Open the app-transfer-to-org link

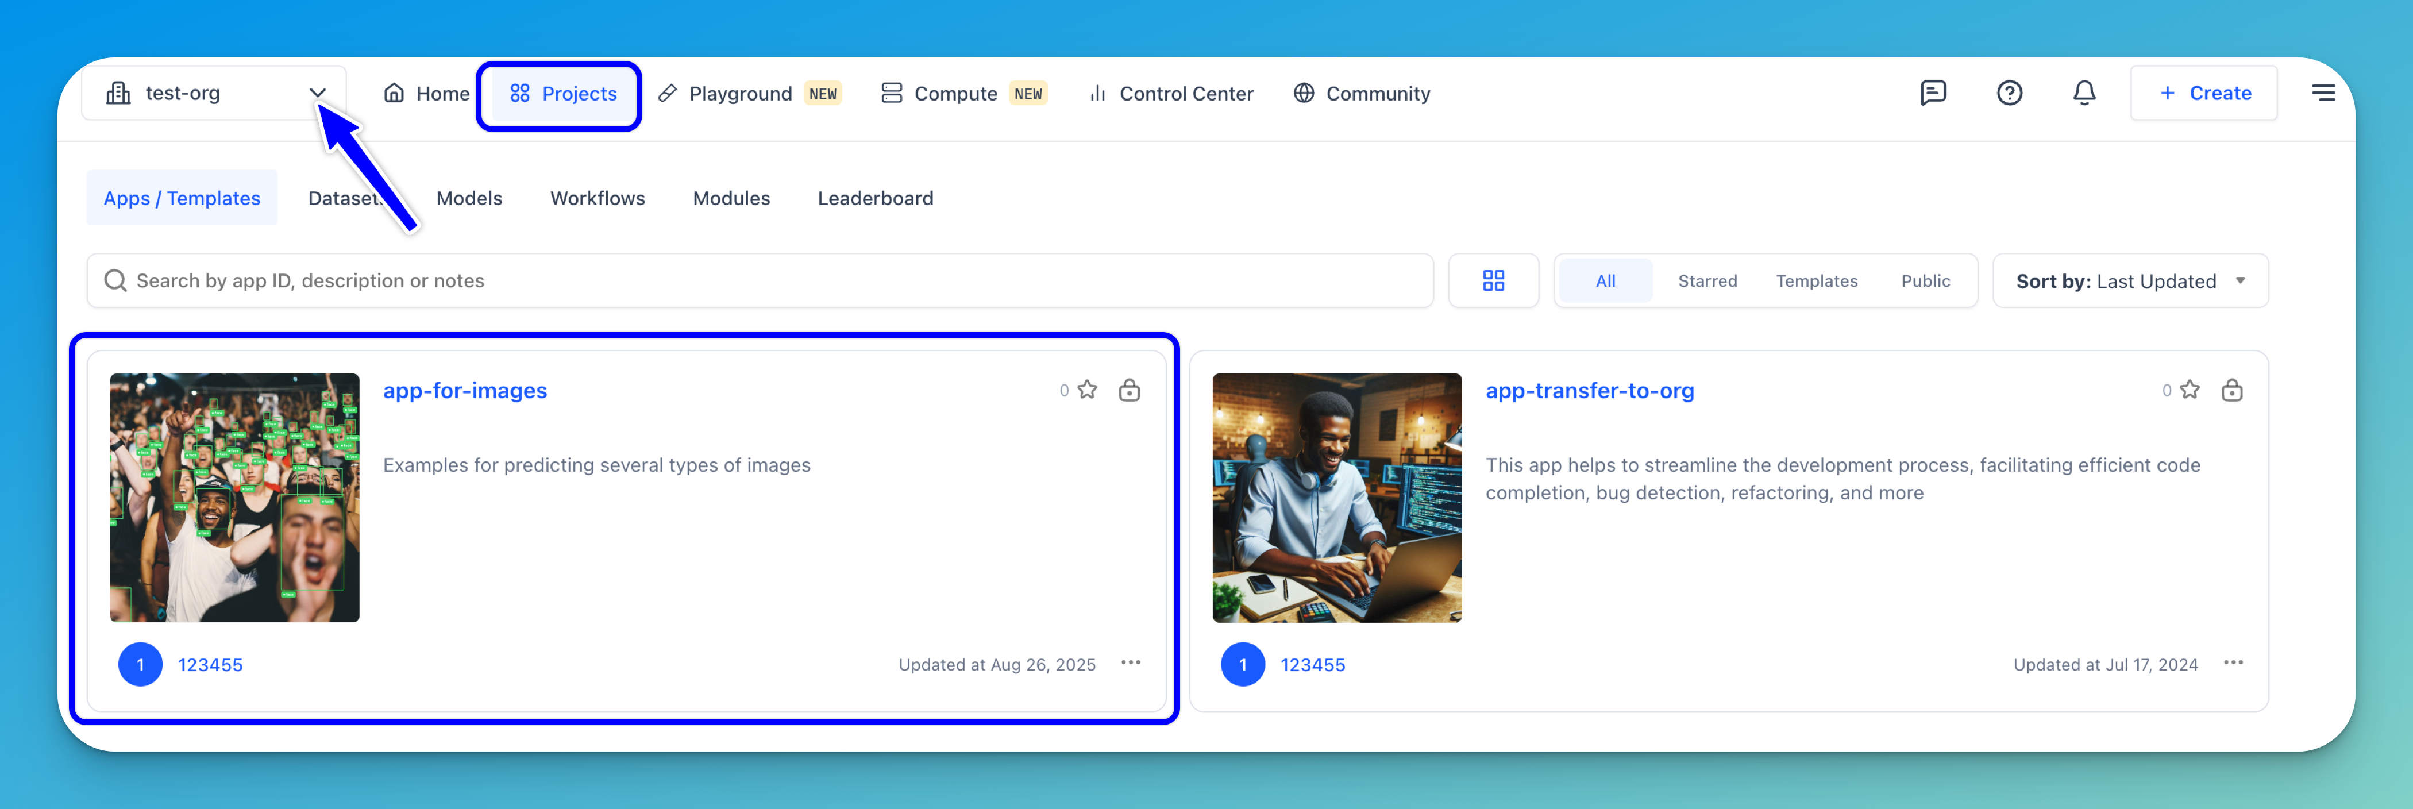1590,391
